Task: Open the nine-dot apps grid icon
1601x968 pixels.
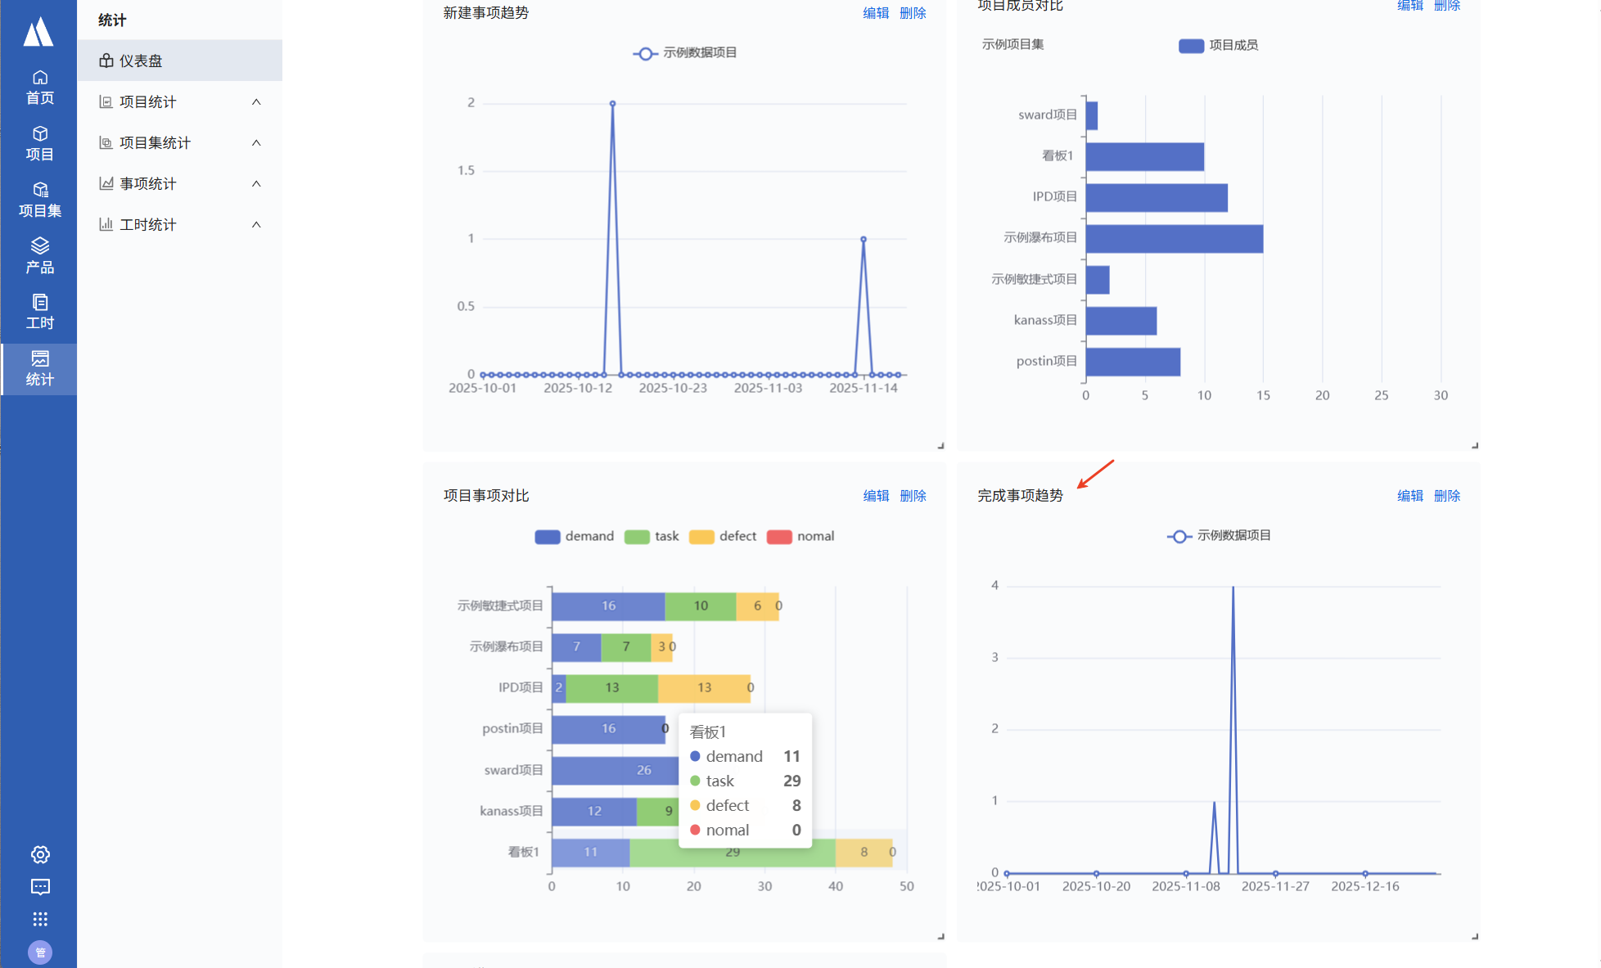Action: coord(40,919)
